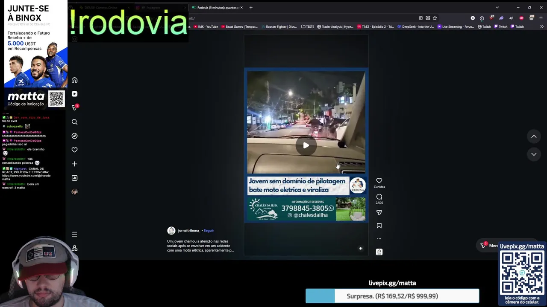Screen dimensions: 547x307
Task: Expand the truncated reel caption text
Action: 200,246
